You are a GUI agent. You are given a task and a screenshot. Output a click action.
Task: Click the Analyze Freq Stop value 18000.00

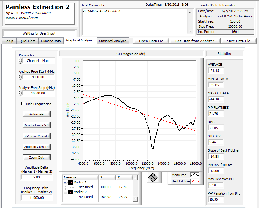tap(38, 93)
